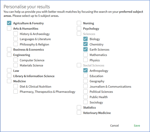
Task: Tick the Journalism & Communications checkbox
Action: [x=85, y=87]
